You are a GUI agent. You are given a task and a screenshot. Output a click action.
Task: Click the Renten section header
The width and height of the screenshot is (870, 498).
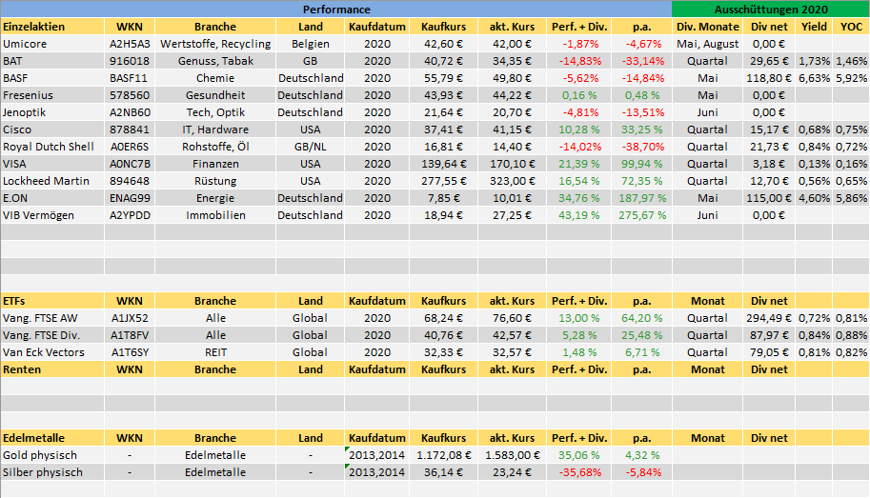[52, 369]
